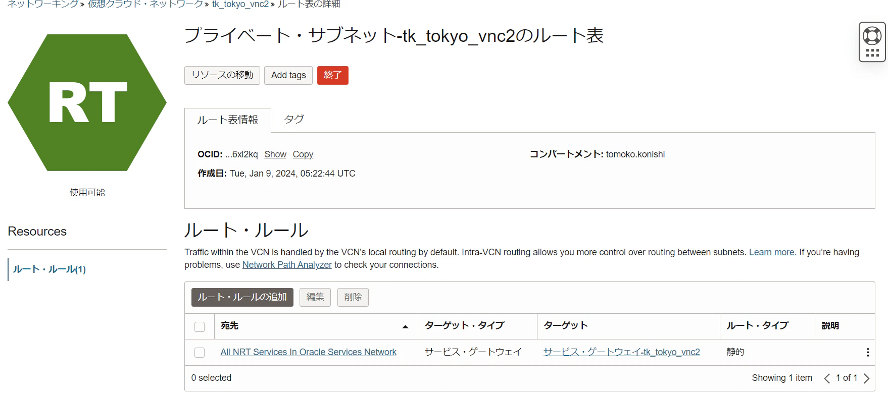Click the 編集 button
This screenshot has height=400, width=888.
315,297
